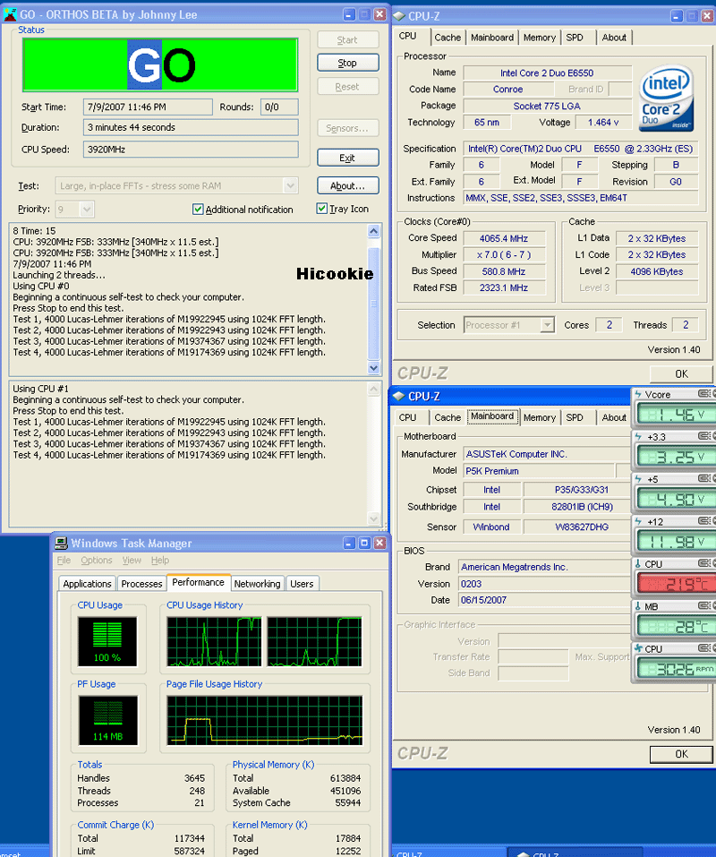Screen dimensions: 716x857
Task: Click the Intel Core 2 Duo logo
Action: tap(668, 100)
